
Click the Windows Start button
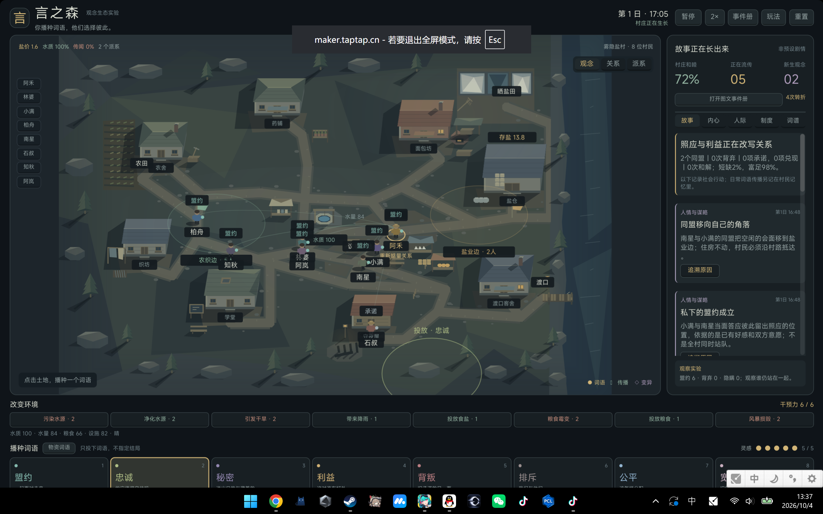tap(251, 501)
